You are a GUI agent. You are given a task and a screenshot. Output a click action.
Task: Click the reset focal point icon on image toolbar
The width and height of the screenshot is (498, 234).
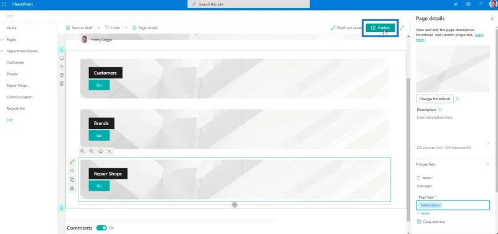click(x=100, y=151)
